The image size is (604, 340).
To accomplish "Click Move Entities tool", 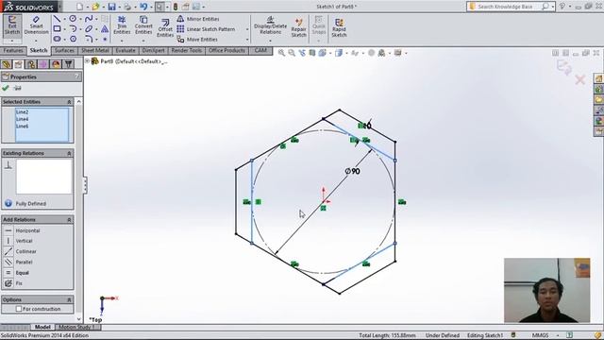I will (x=197, y=40).
